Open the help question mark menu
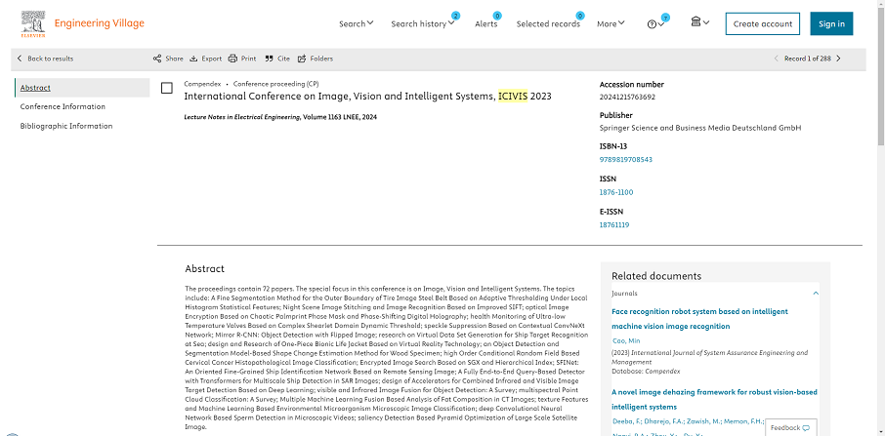The width and height of the screenshot is (885, 436). pyautogui.click(x=655, y=24)
